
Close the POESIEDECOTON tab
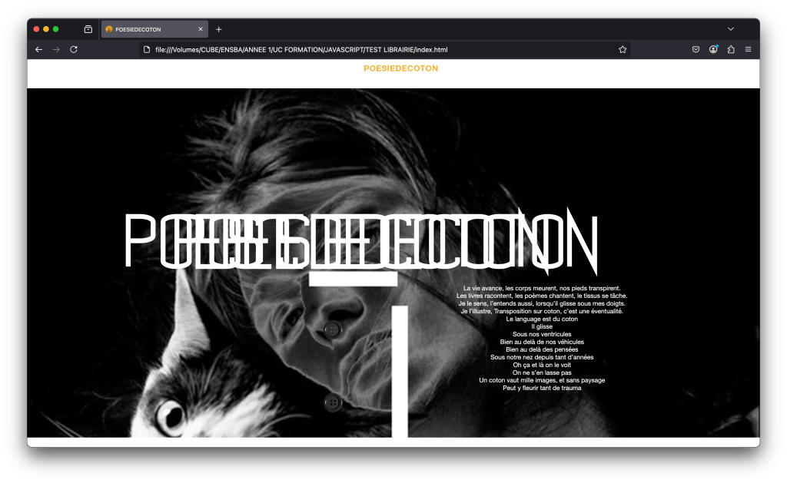(x=201, y=29)
